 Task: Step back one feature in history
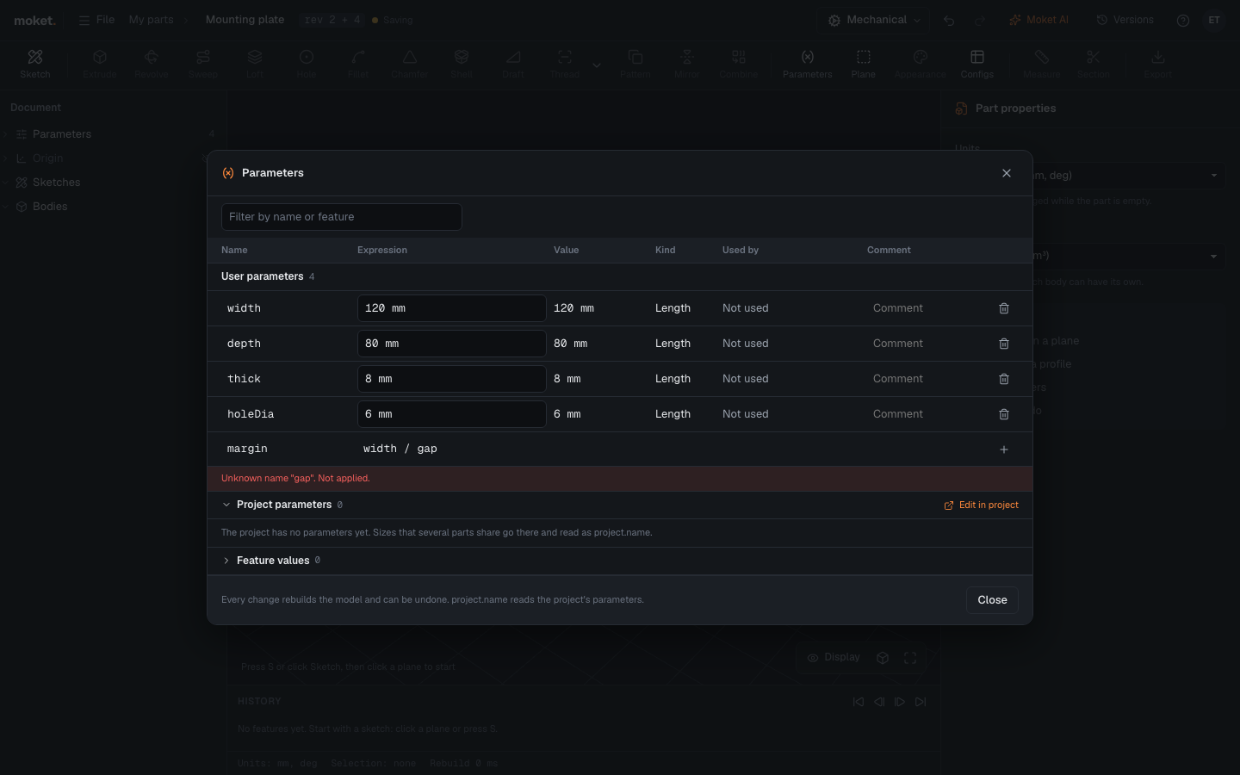(x=879, y=702)
